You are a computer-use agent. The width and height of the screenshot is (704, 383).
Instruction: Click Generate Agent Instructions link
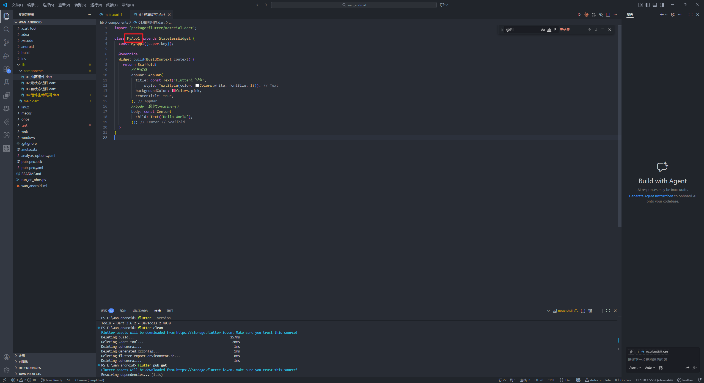click(x=651, y=196)
